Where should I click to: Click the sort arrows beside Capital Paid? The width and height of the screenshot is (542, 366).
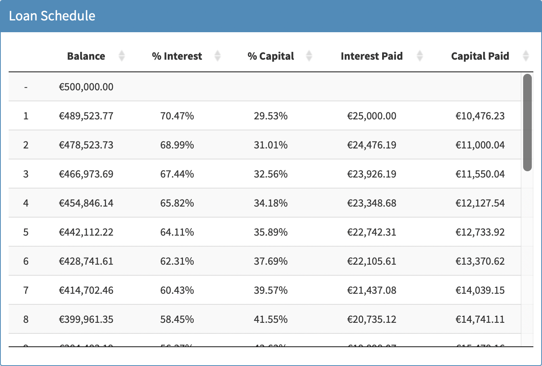pos(526,56)
